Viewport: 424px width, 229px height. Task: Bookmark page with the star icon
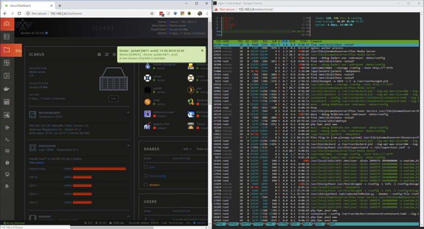pos(152,14)
